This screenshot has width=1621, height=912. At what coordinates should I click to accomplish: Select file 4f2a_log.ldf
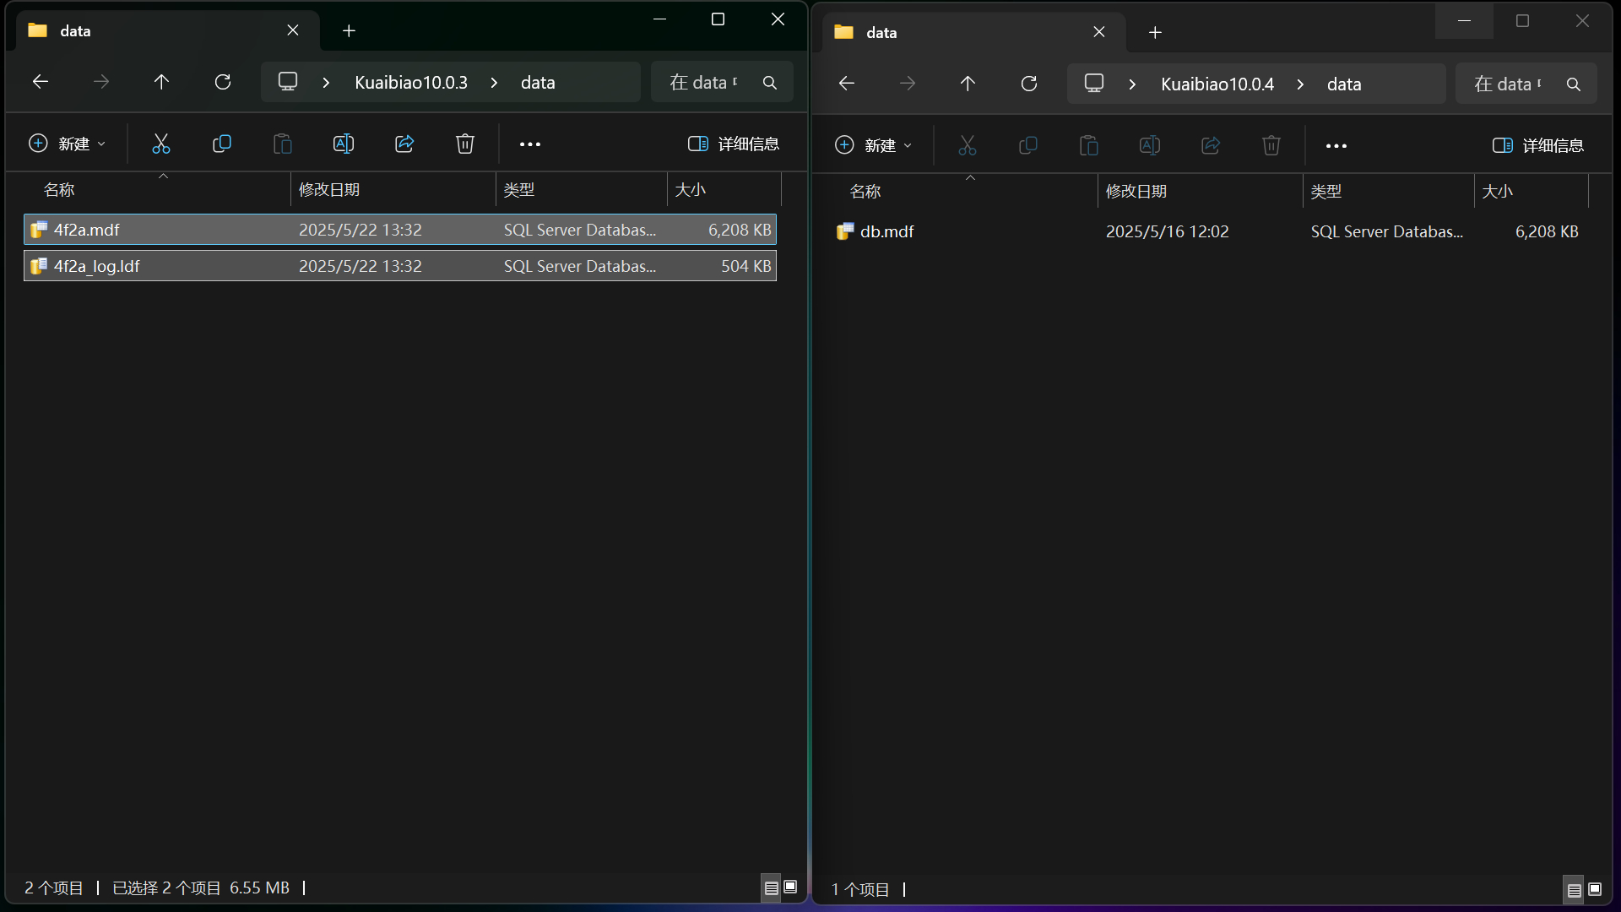coord(400,266)
